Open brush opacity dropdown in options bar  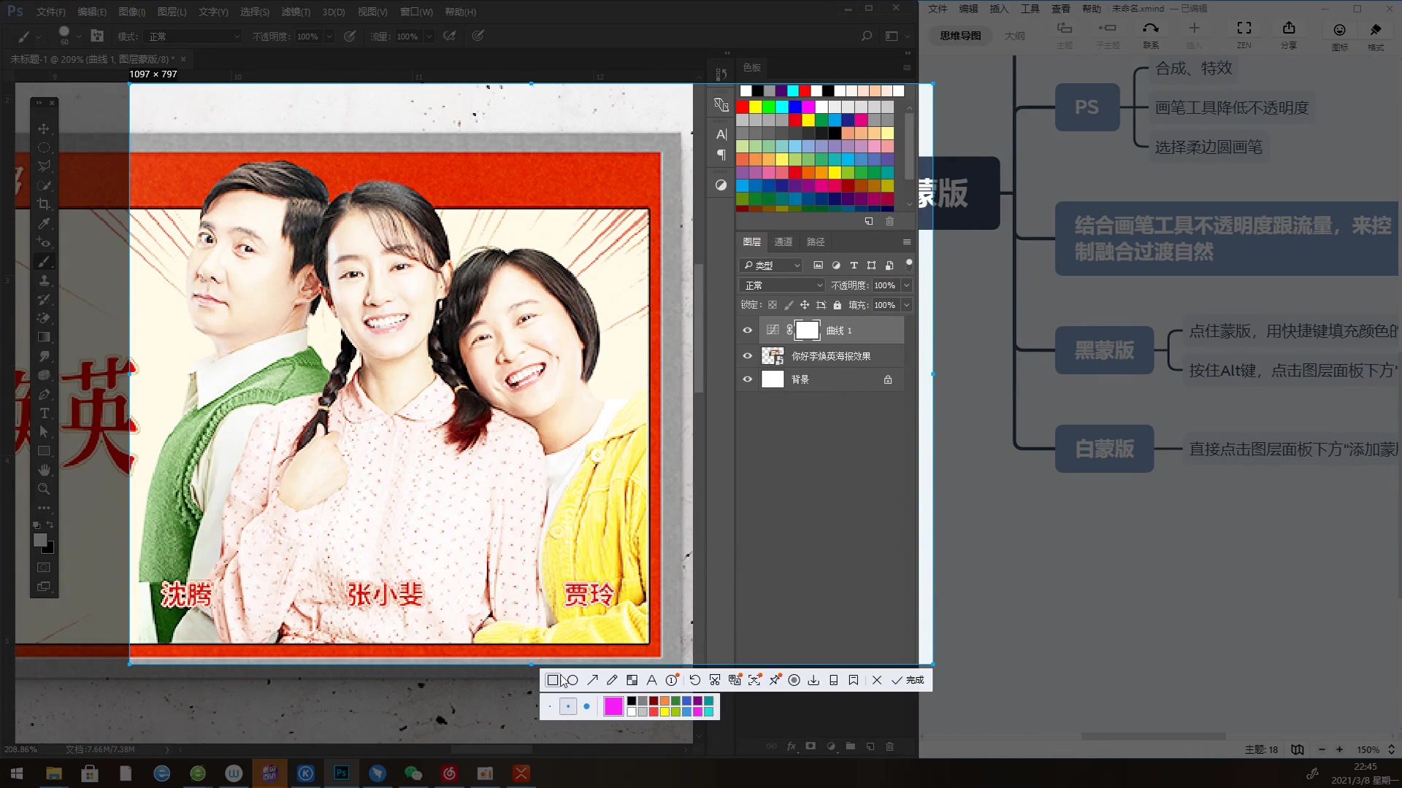[x=329, y=36]
